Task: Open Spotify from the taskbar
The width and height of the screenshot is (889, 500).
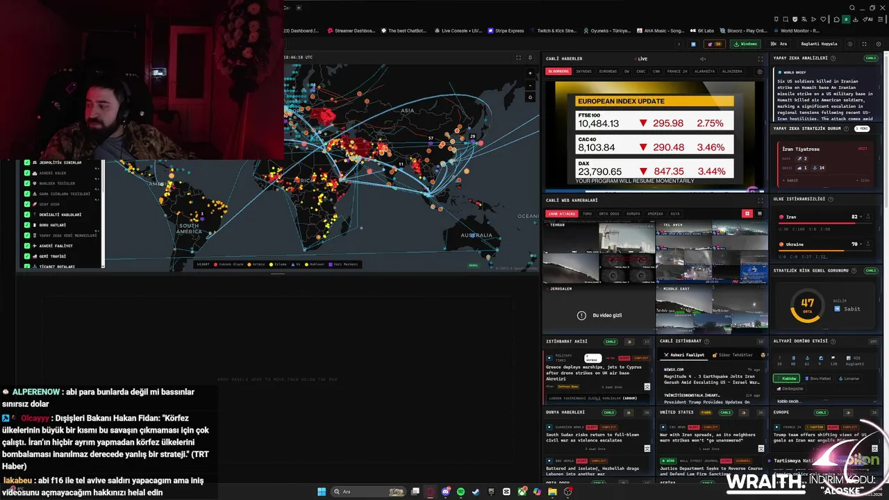Action: click(x=460, y=492)
